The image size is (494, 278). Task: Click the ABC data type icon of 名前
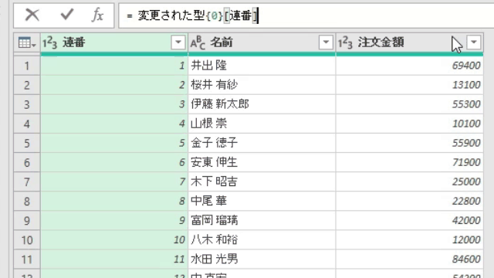coord(198,42)
